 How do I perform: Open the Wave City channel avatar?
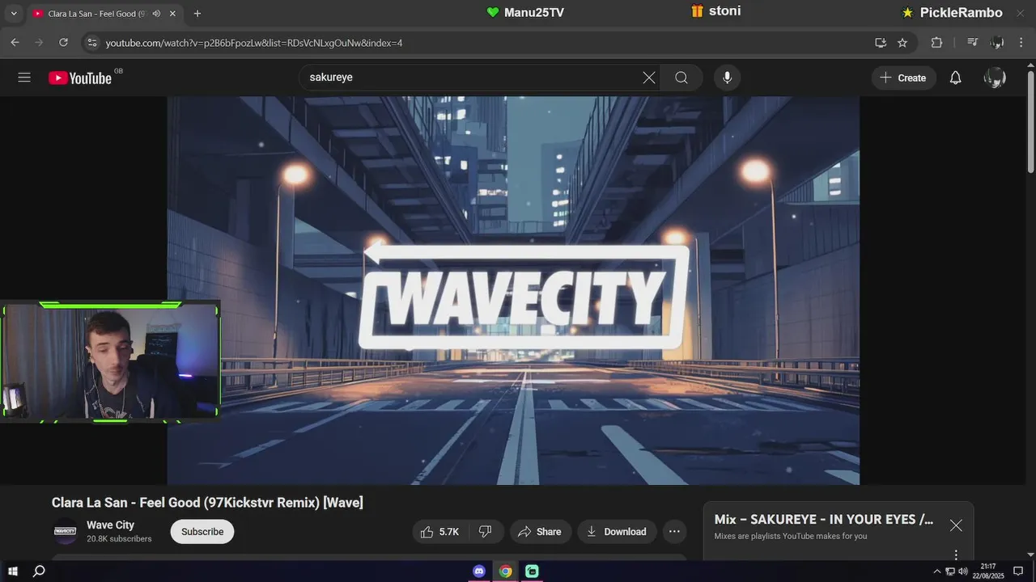click(65, 531)
